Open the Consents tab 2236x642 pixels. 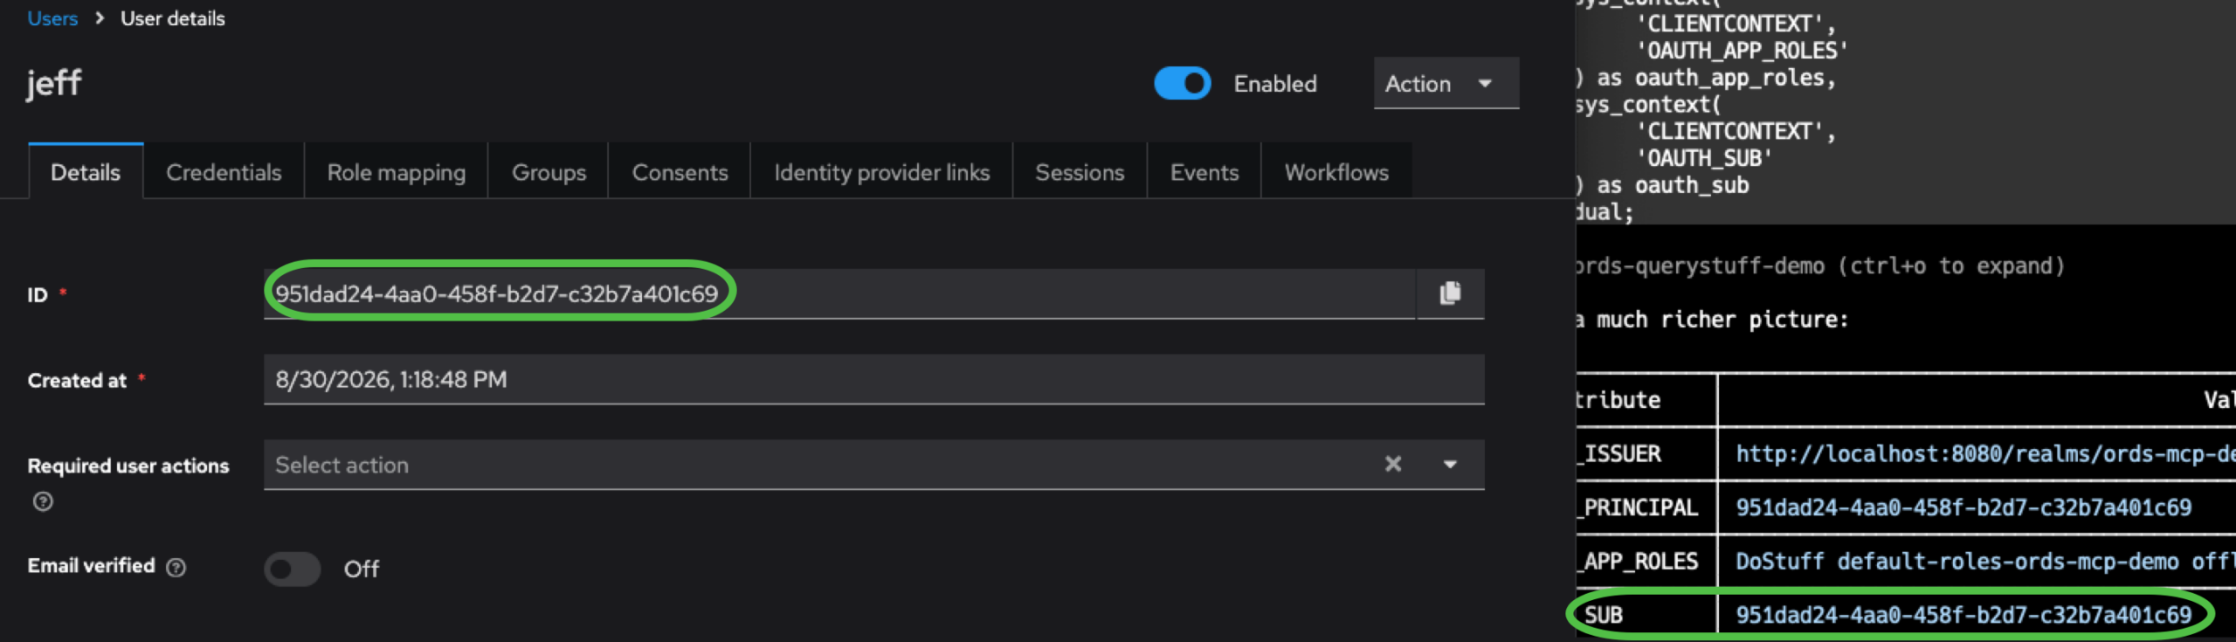[680, 172]
